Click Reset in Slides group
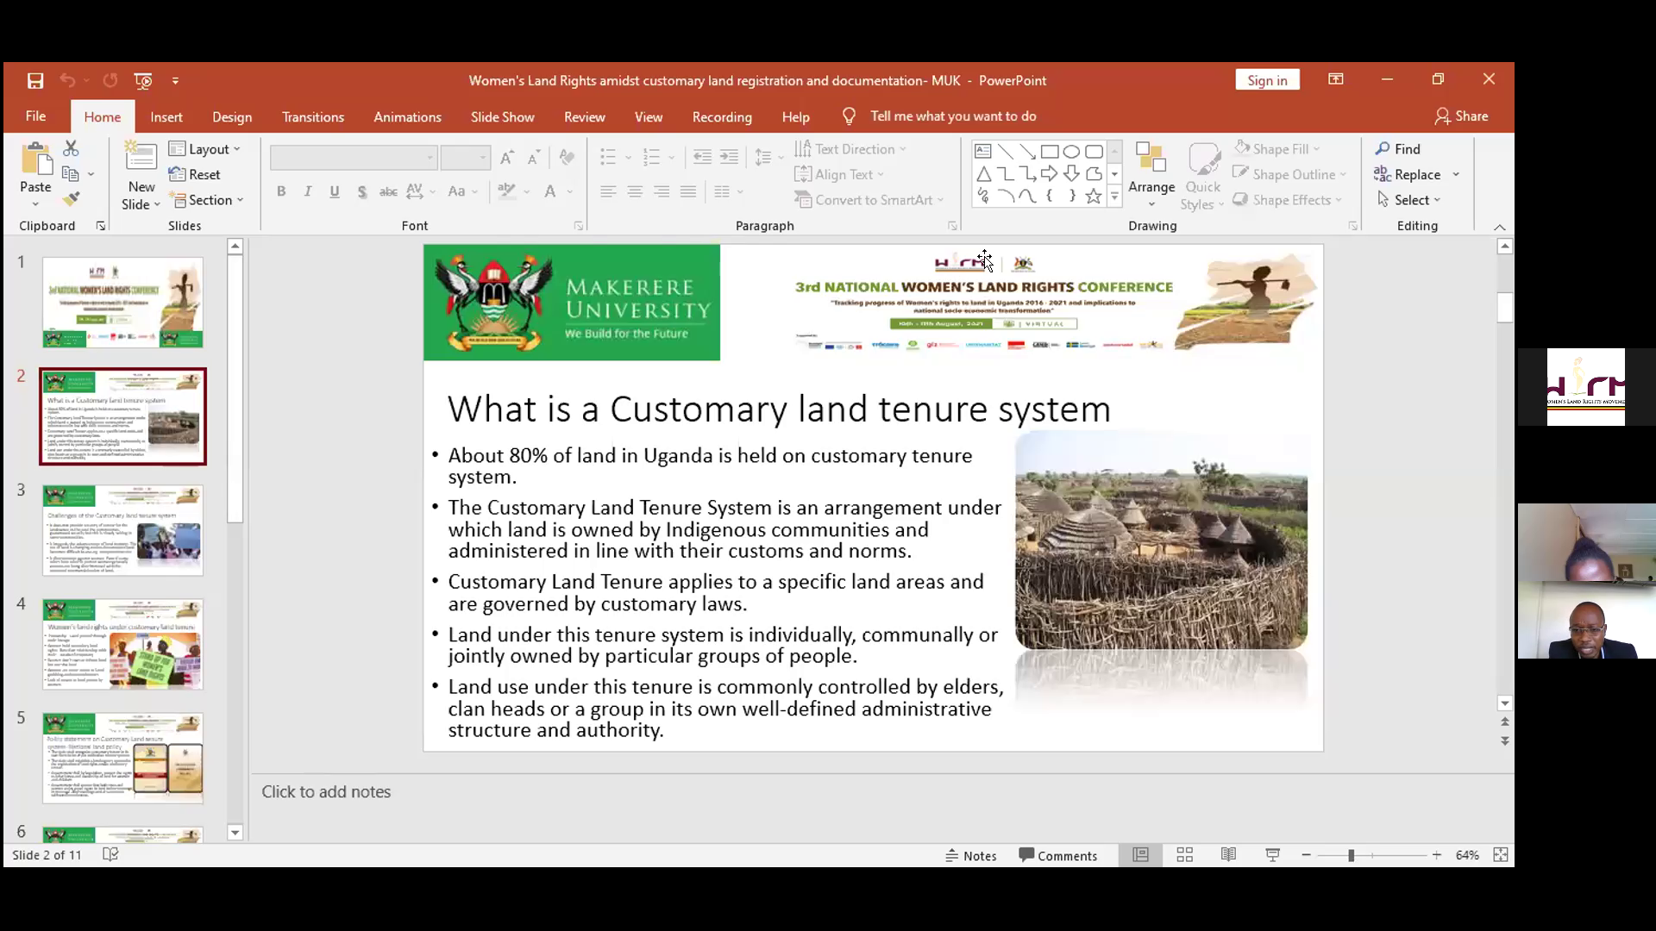The width and height of the screenshot is (1656, 931). coord(195,174)
